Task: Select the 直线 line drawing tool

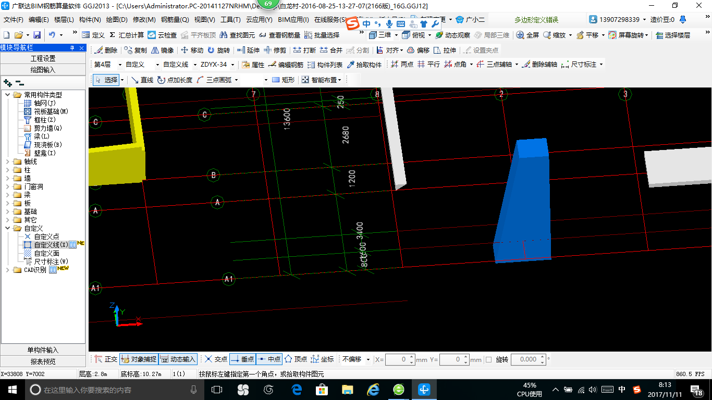Action: (142, 80)
